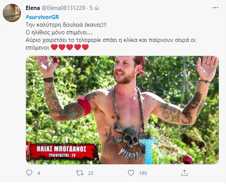Click the reply speech bubble icon
The image size is (226, 184).
29,173
